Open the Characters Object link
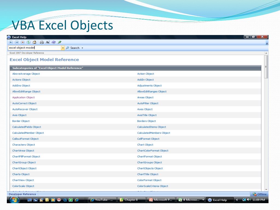This screenshot has width=280, height=210. click(24, 145)
